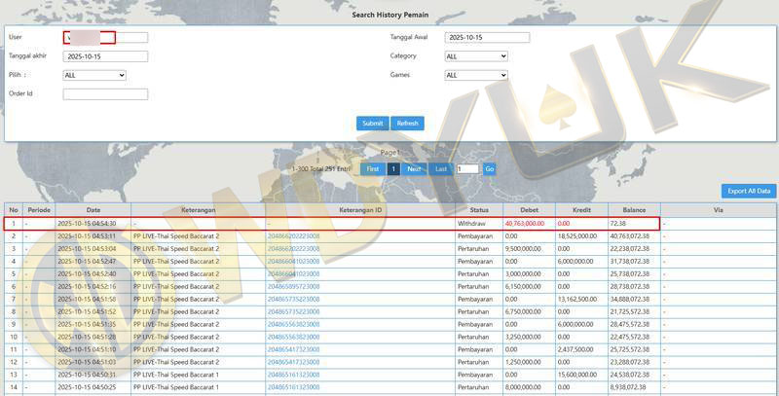Select page 1 in pagination
Screen dimensions: 779x396
pos(393,168)
